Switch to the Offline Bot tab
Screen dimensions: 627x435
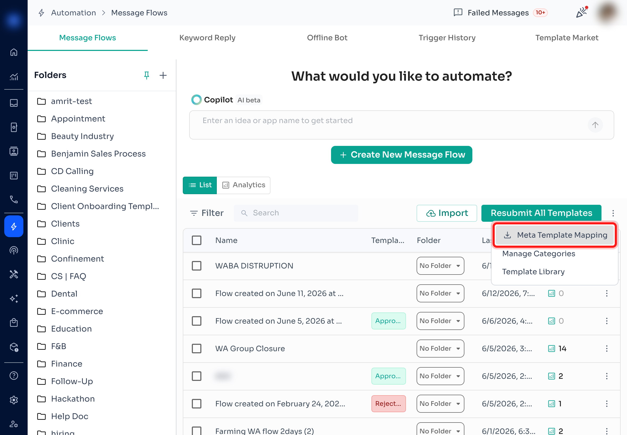pos(327,38)
